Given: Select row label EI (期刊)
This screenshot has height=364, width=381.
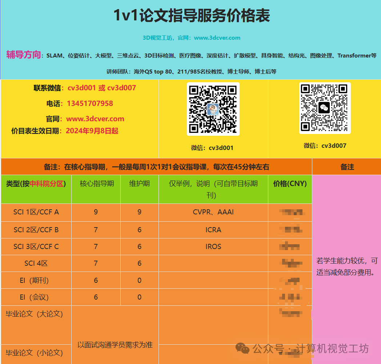Looking at the screenshot, I should coord(34,281).
